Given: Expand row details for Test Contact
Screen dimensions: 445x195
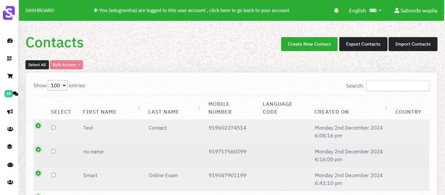Looking at the screenshot, I should click(38, 125).
